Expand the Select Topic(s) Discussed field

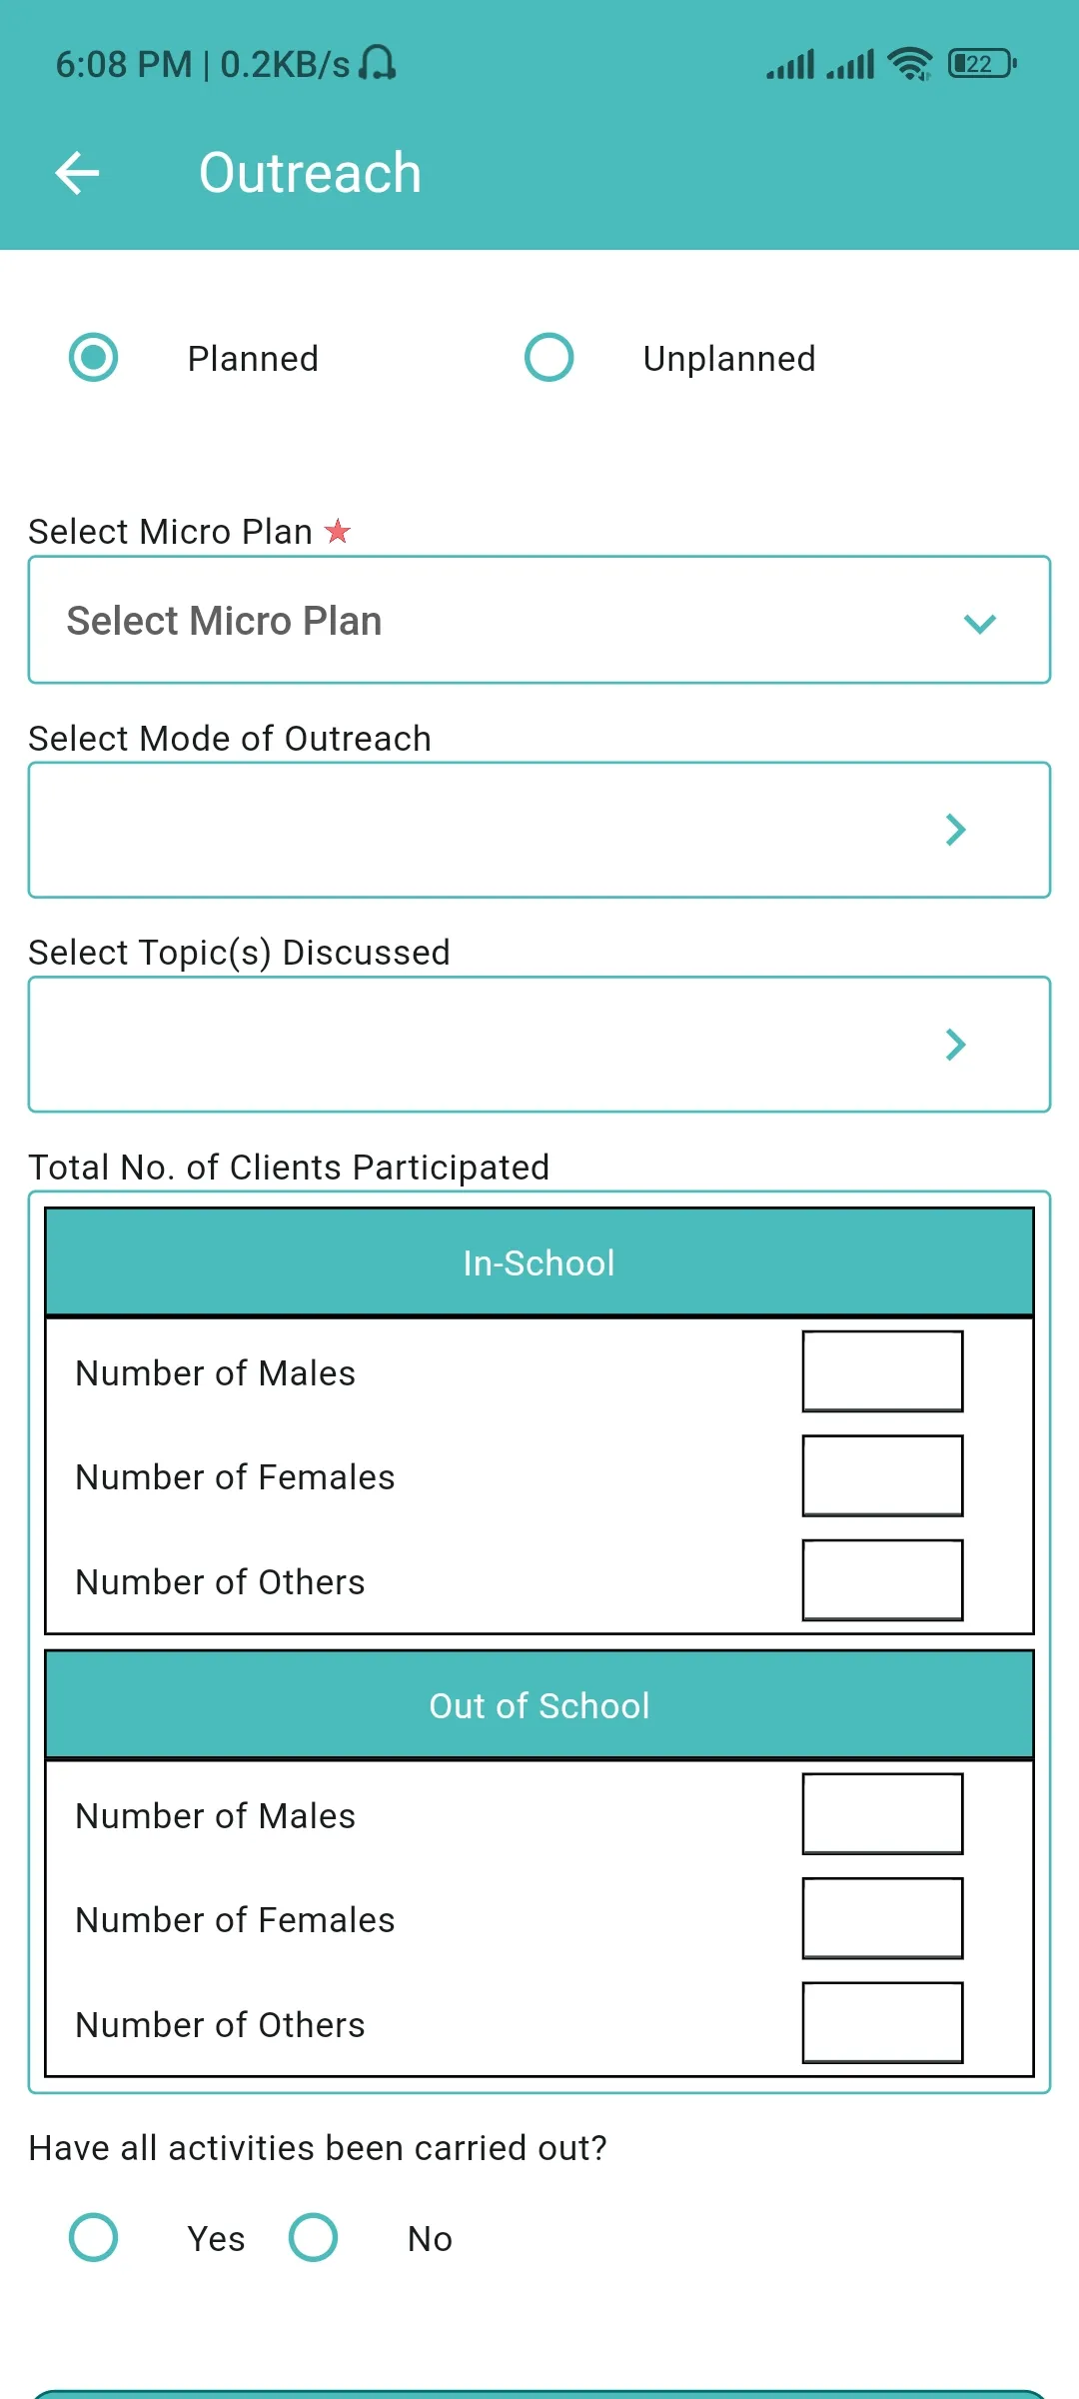click(x=539, y=1045)
